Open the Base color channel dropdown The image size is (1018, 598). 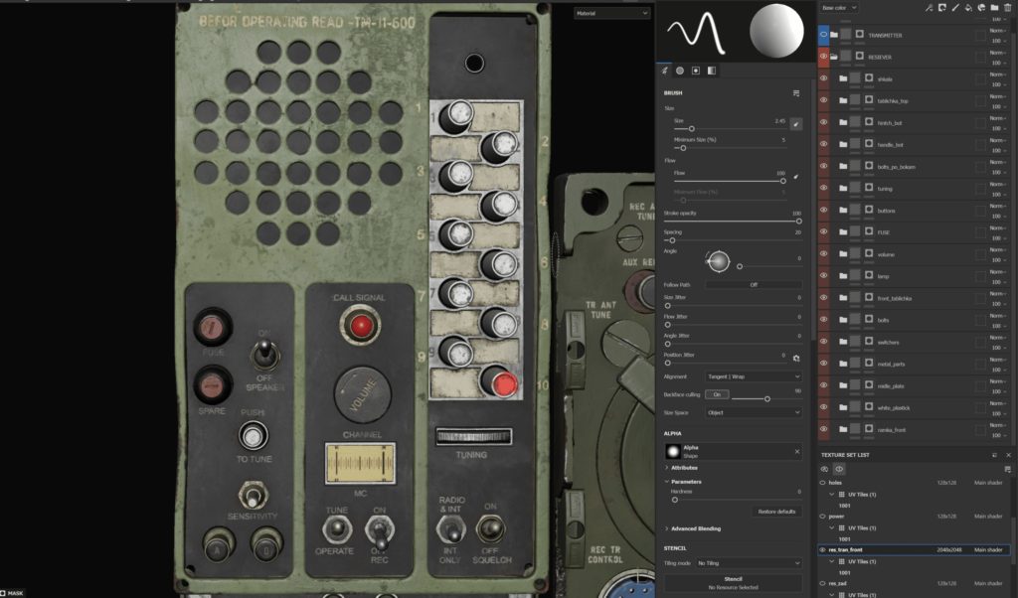tap(839, 8)
